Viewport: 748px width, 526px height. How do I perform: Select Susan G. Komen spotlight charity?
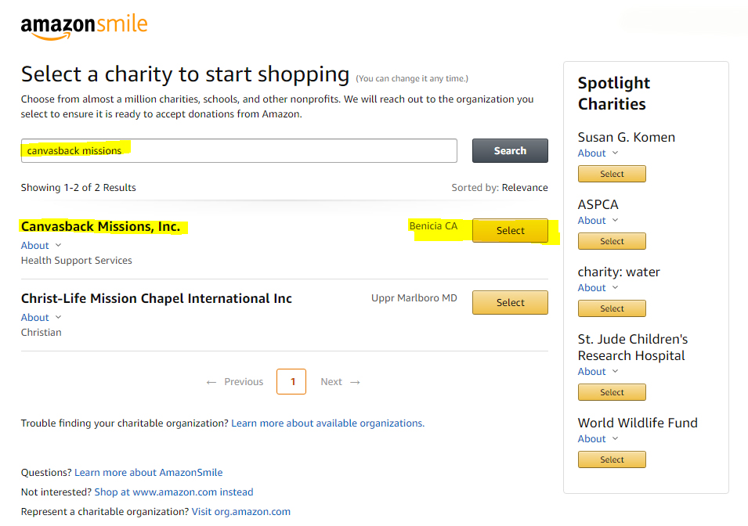(612, 174)
